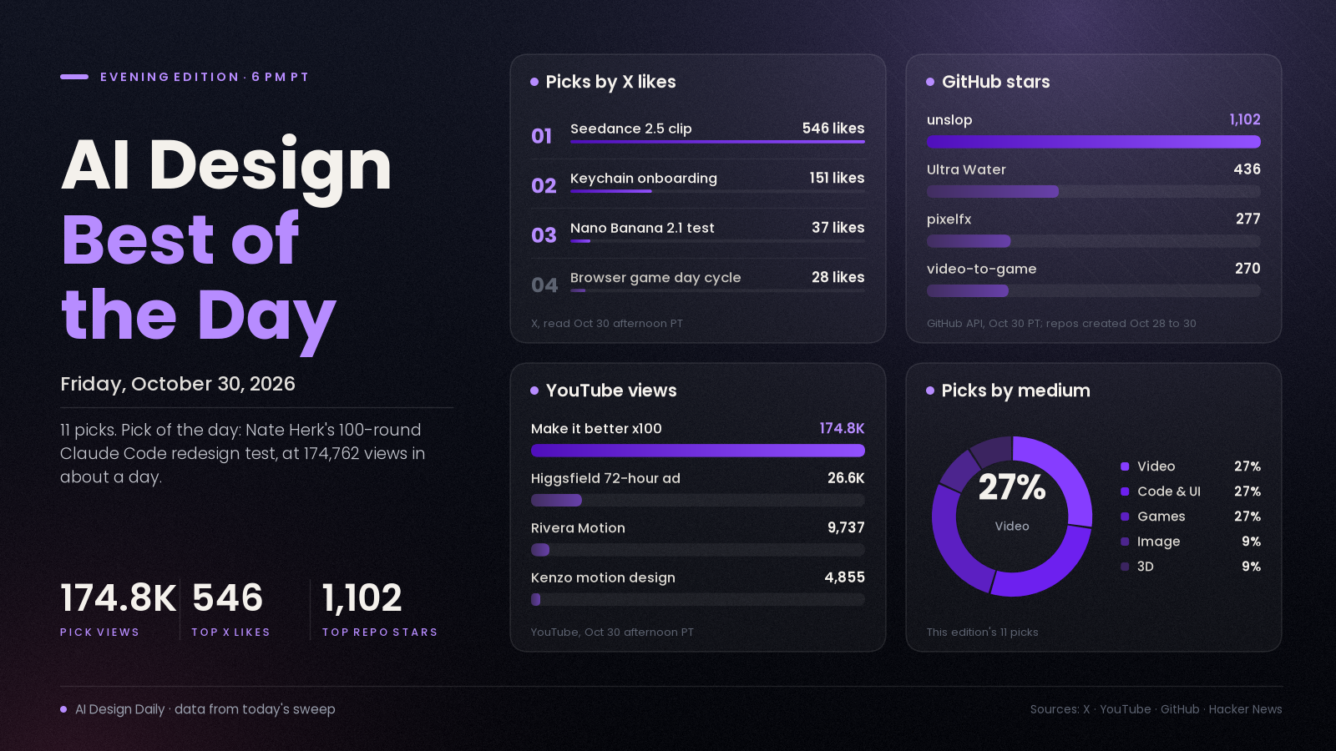Click the '546 likes' value
The width and height of the screenshot is (1336, 751).
point(833,129)
